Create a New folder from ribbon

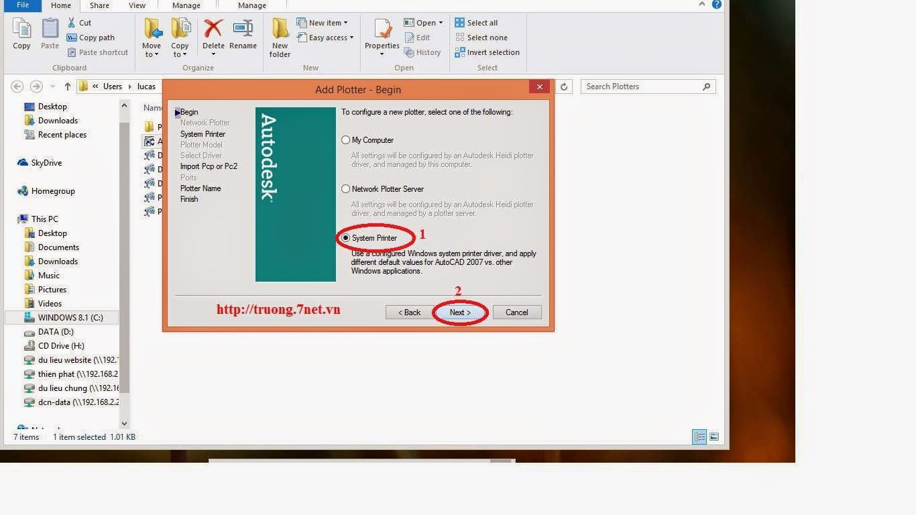click(280, 38)
